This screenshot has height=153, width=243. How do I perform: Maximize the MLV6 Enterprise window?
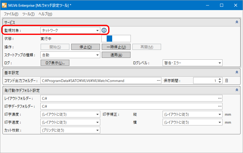222,5
